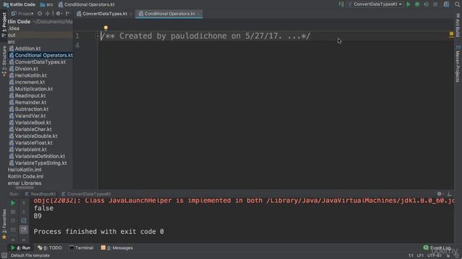The width and height of the screenshot is (462, 259).
Task: Click the scroll from source icon in Project panel
Action: coord(40,14)
